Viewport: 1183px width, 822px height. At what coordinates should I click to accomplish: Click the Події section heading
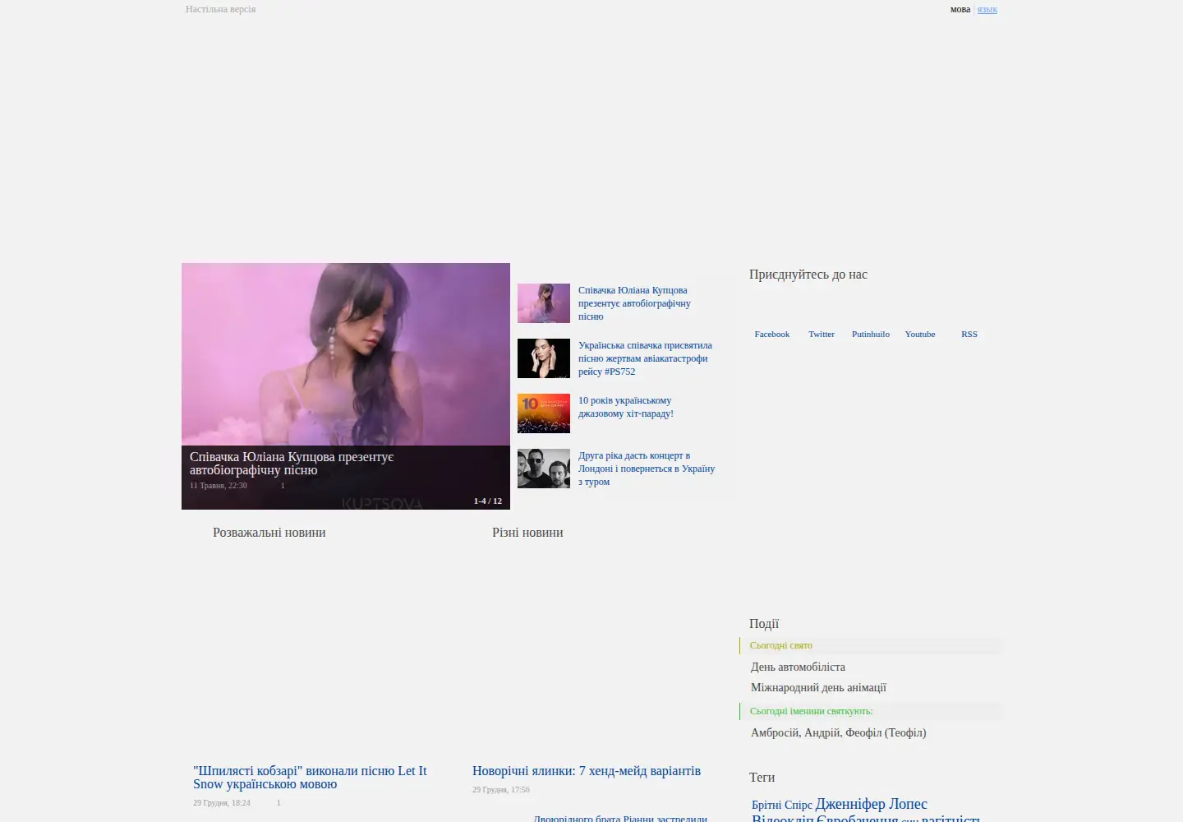tap(764, 624)
